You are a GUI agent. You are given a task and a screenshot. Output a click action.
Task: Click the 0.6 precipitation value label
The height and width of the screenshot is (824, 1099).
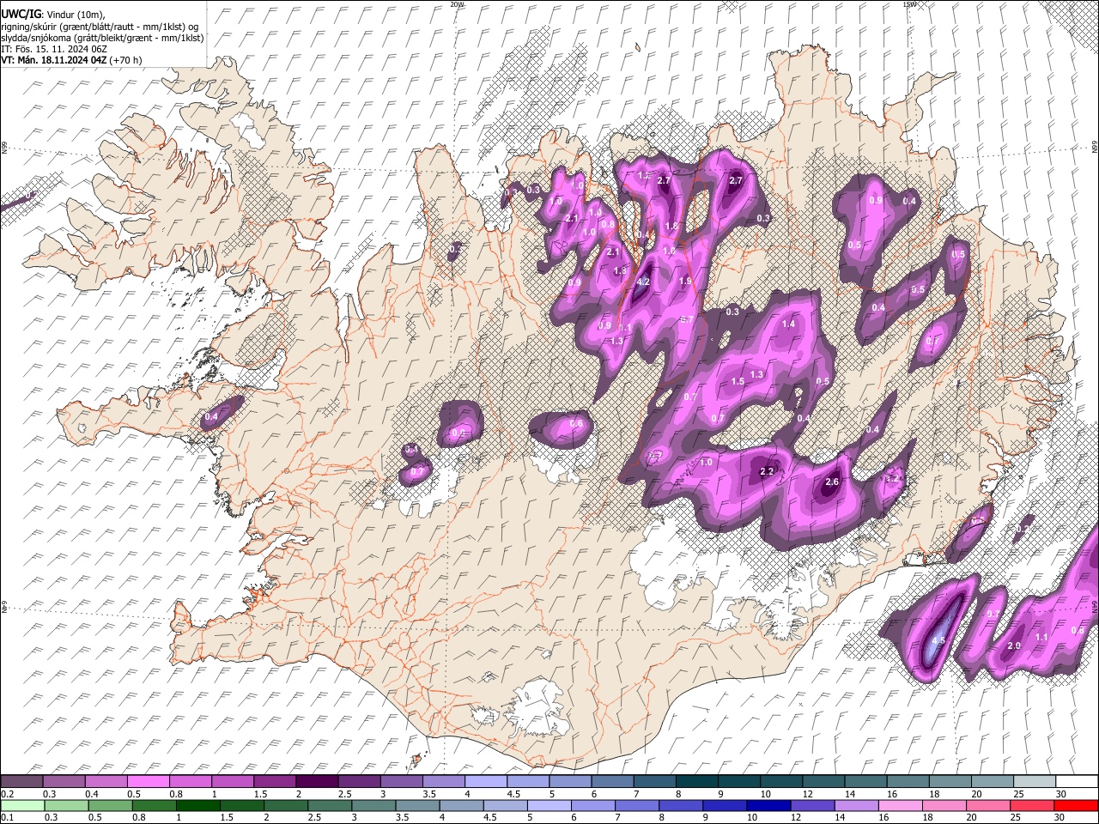(577, 424)
